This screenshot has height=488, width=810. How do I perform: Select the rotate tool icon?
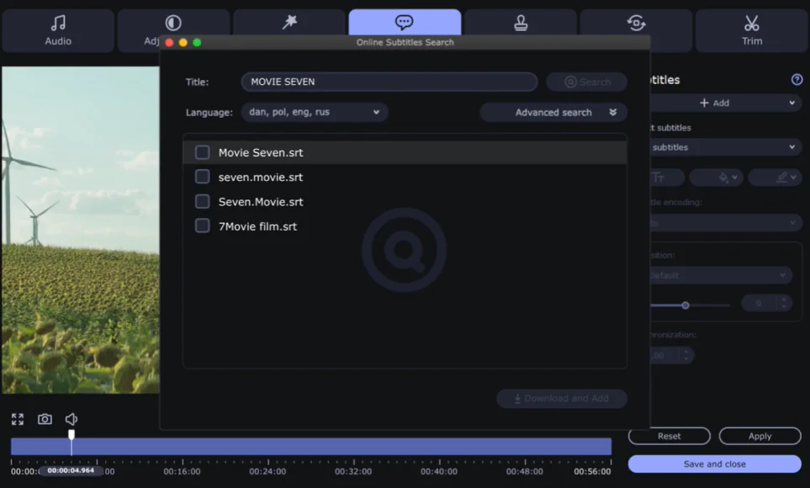click(637, 24)
